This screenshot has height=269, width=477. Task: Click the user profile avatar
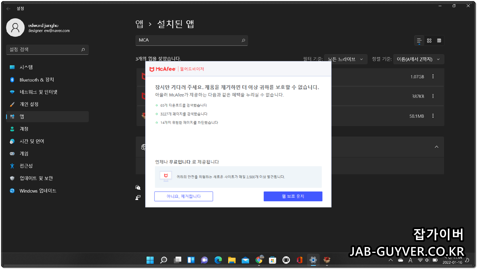click(x=15, y=28)
